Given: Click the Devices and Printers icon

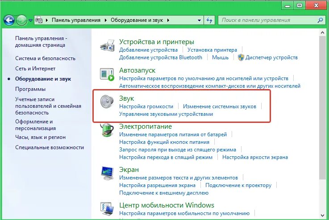Looking at the screenshot, I should point(107,45).
